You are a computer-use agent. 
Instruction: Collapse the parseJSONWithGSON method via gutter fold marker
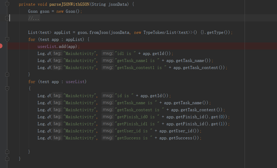7,4
